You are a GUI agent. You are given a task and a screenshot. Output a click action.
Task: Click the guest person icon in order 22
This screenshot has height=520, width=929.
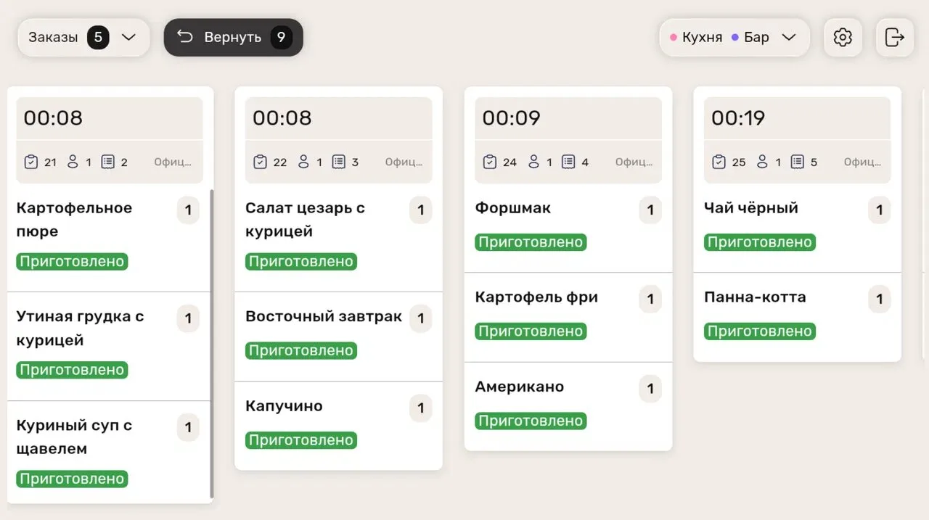coord(303,162)
